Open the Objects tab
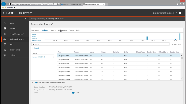Screen dimensions: 186x104 [53, 30]
